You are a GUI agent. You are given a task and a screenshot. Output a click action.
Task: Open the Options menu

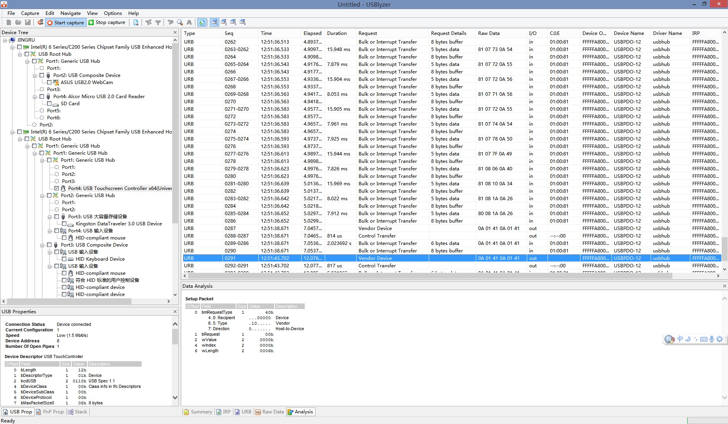(113, 13)
